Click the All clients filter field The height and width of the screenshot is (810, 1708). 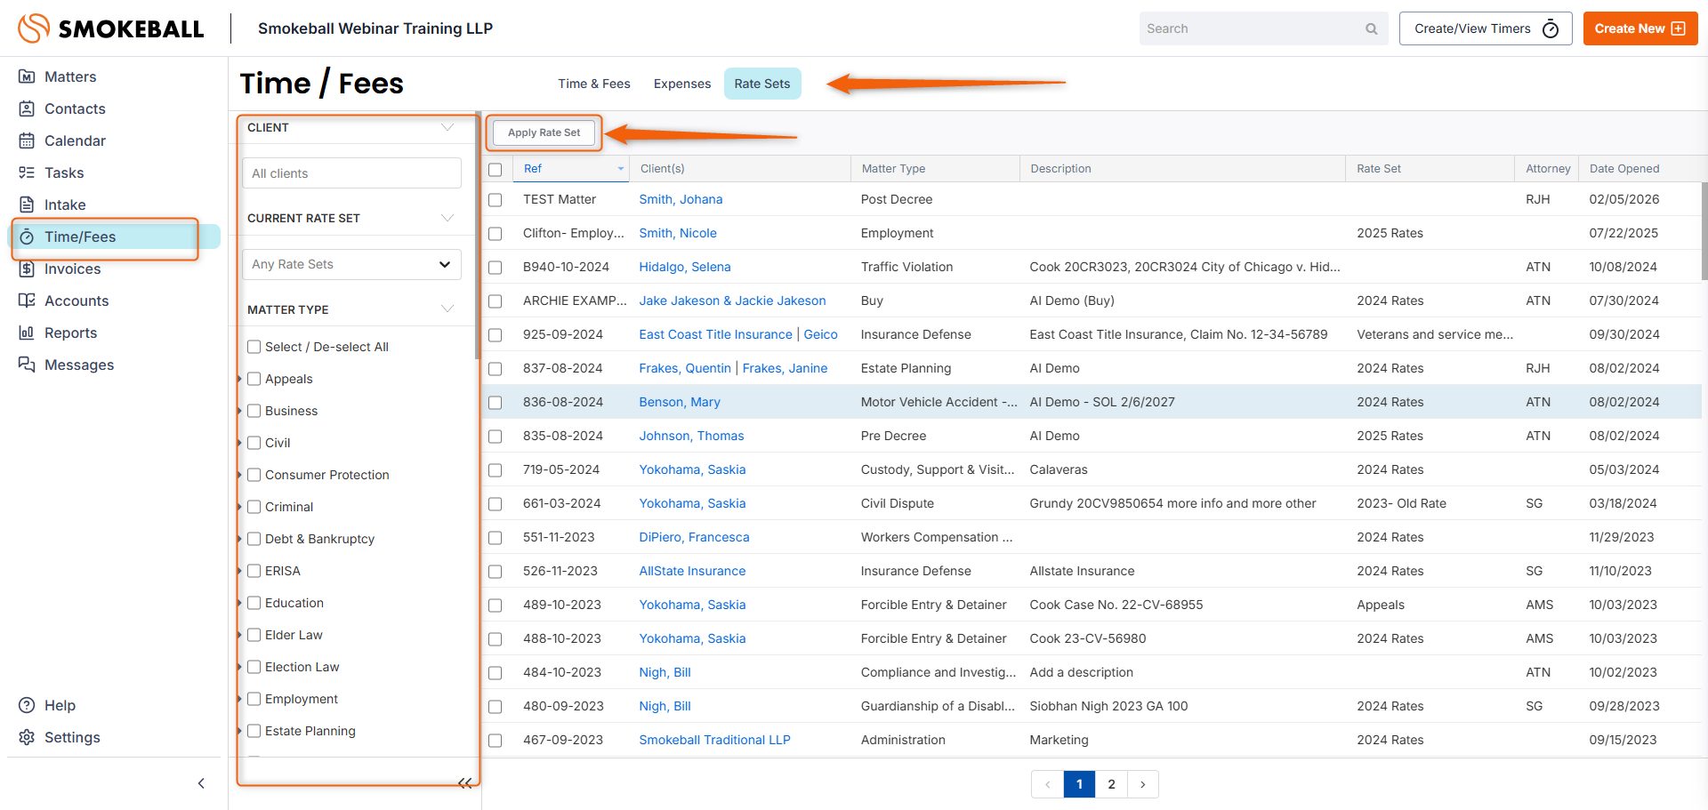pos(351,173)
